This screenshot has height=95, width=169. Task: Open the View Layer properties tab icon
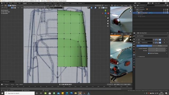[134, 44]
